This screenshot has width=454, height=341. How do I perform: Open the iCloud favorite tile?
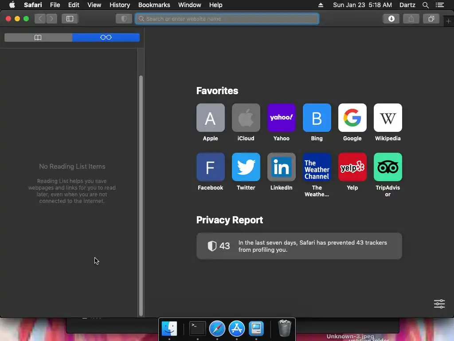(x=246, y=118)
